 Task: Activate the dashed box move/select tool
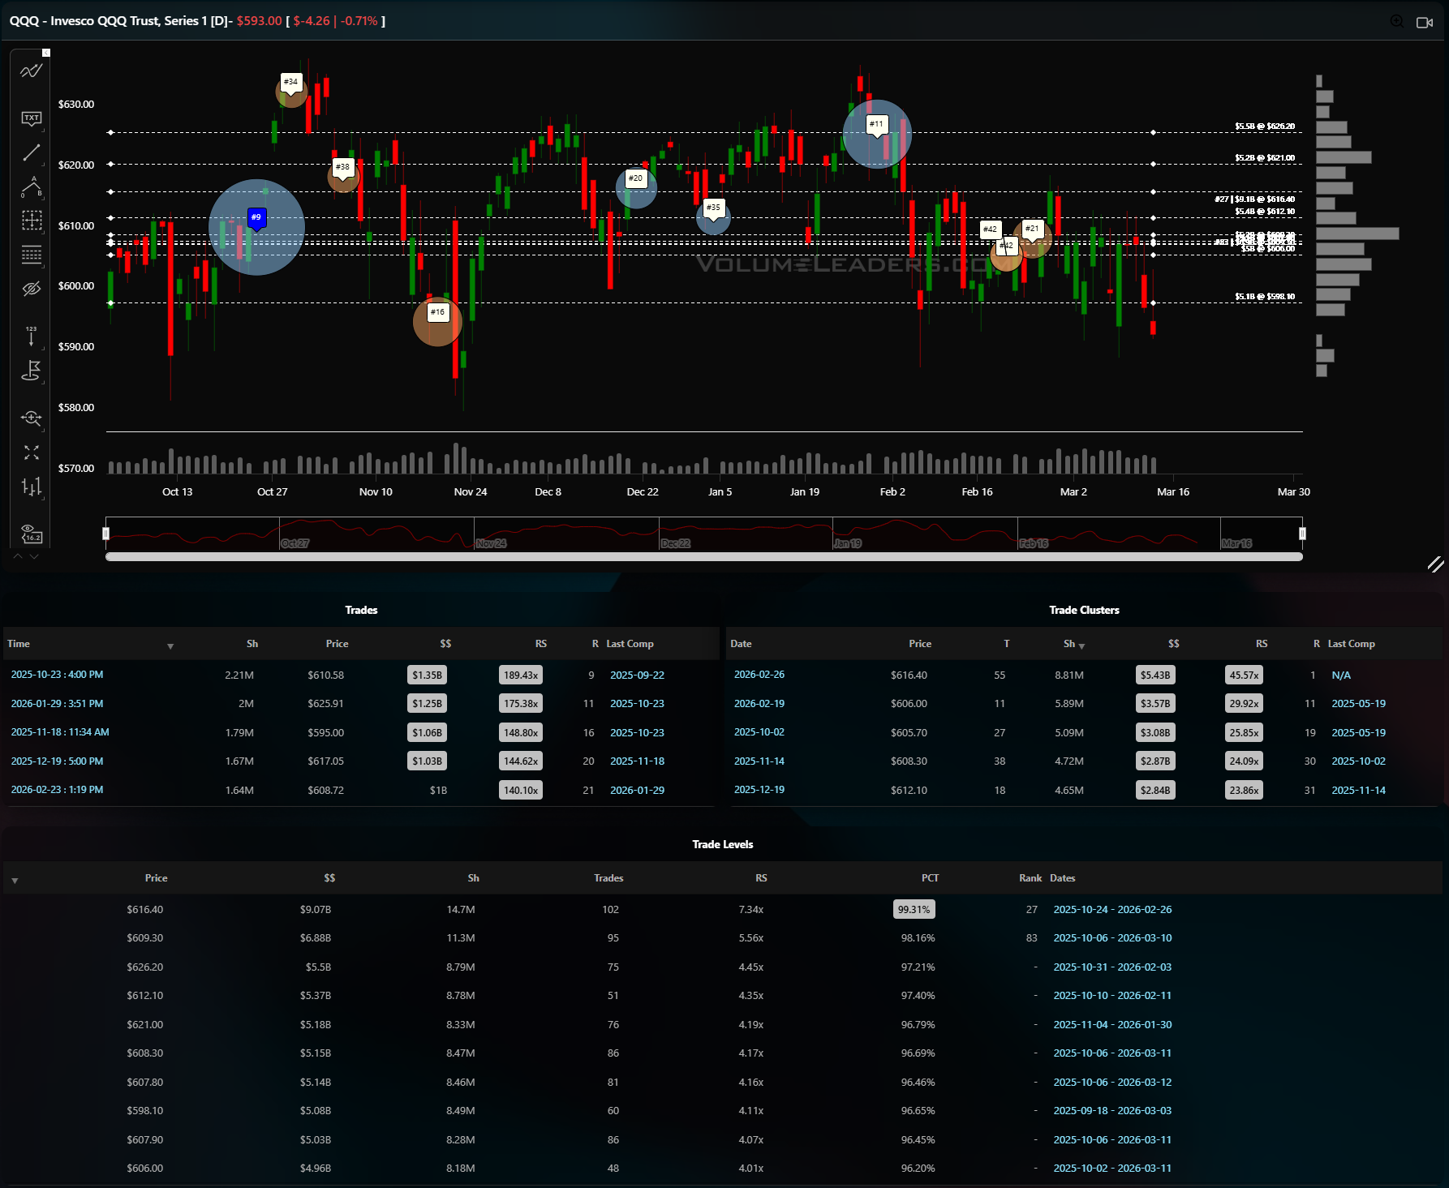(x=31, y=221)
